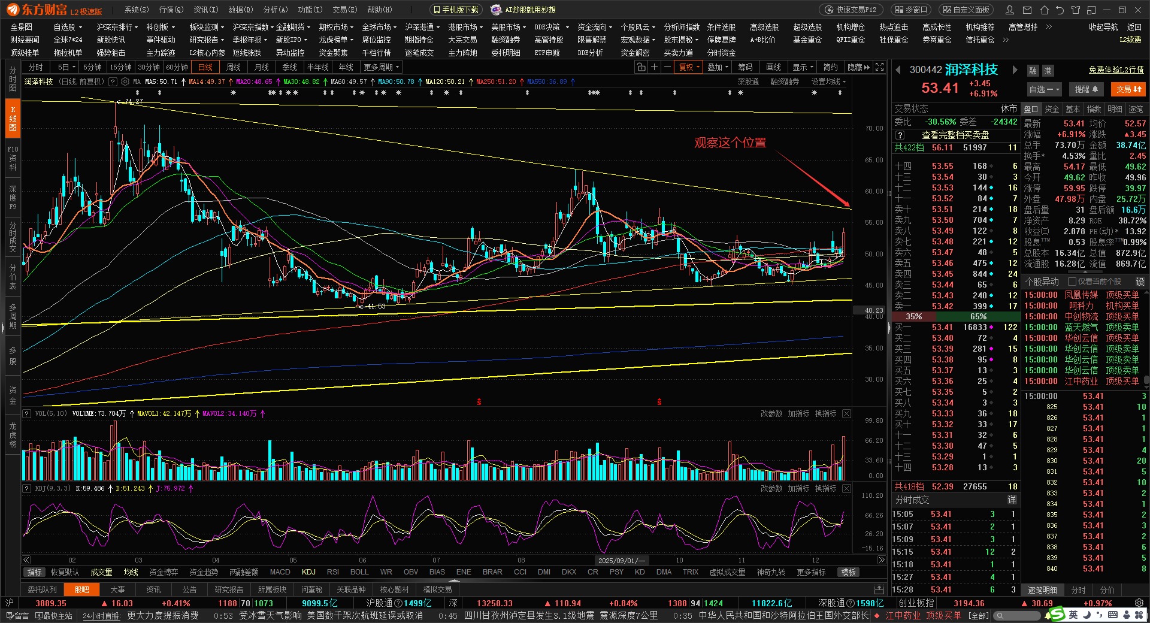
Task: Open chart settings gear beside 前复权
Action: point(125,81)
